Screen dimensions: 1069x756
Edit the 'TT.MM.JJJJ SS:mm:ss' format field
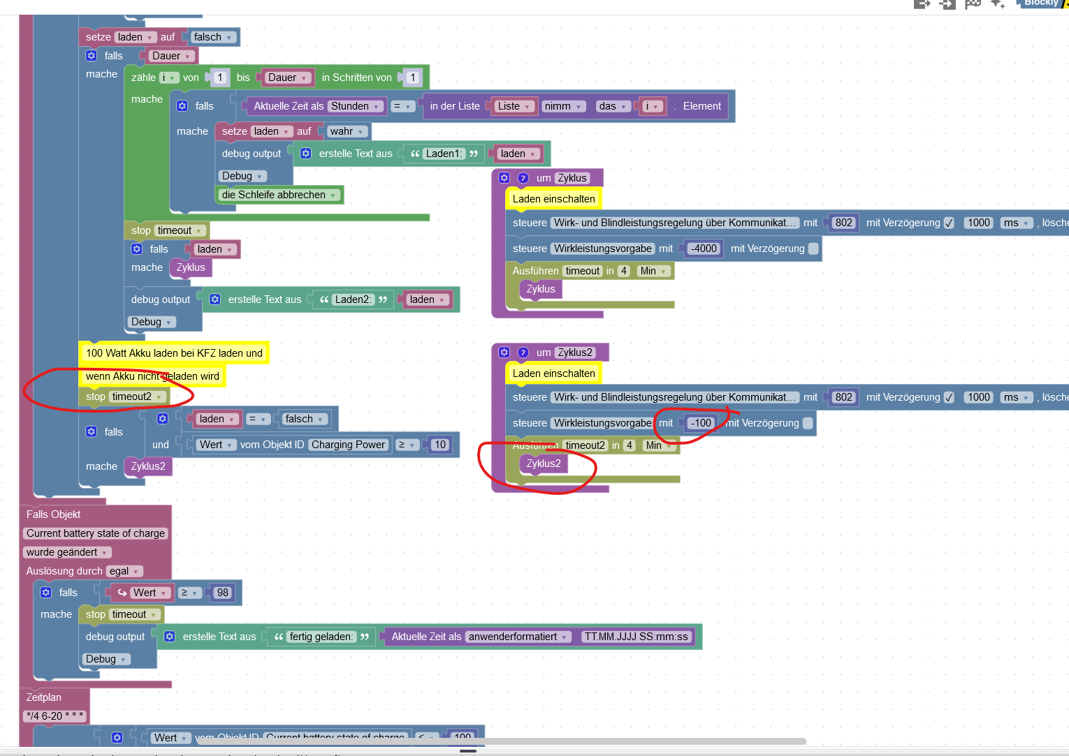(637, 637)
